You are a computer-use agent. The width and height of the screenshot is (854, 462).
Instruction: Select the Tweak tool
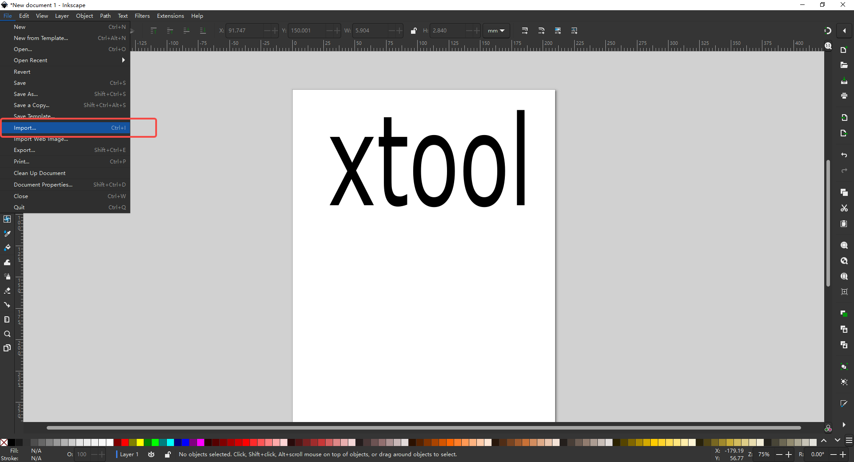7,262
